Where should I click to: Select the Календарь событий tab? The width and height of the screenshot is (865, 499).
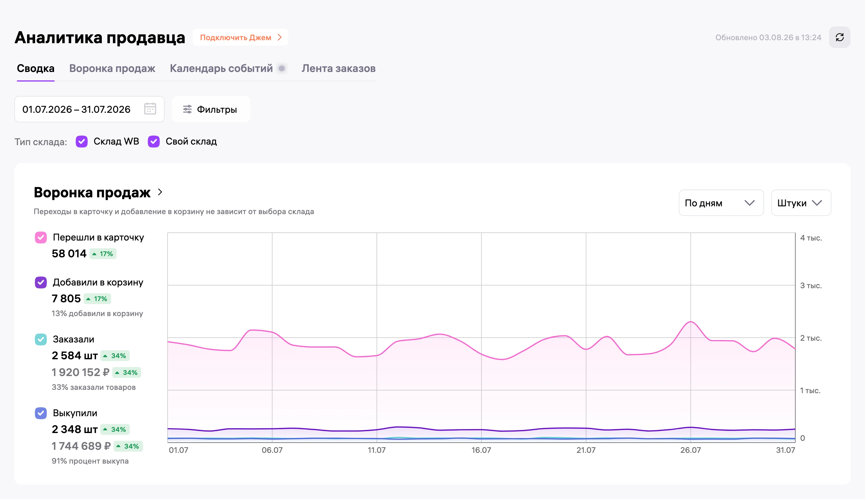221,69
